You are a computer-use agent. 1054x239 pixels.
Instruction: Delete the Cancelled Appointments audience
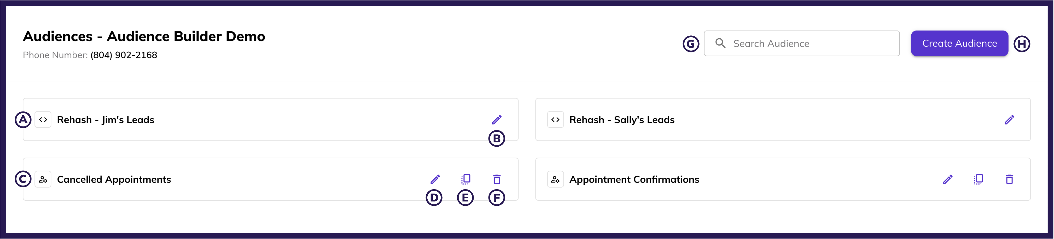[497, 179]
